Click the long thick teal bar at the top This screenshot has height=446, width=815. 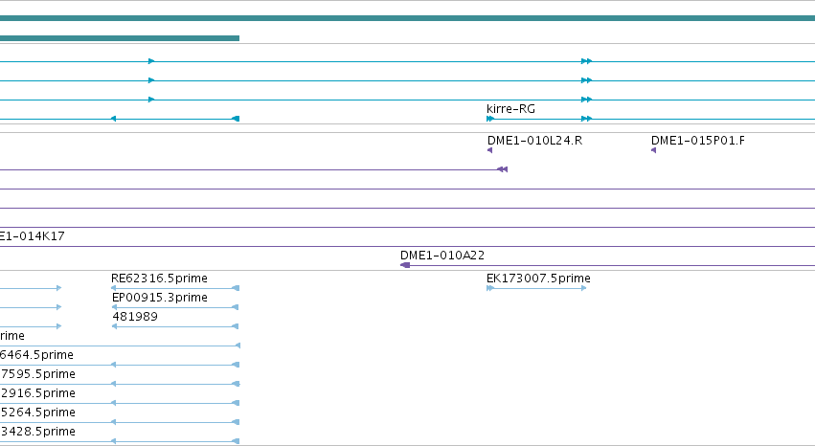point(408,19)
